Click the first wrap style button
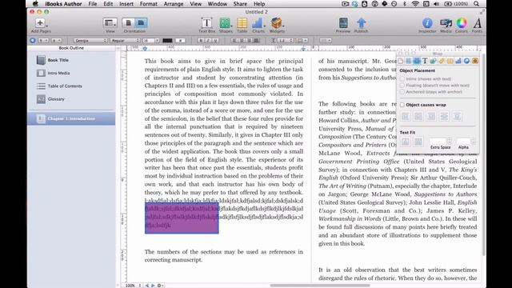512x288 pixels. (406, 116)
